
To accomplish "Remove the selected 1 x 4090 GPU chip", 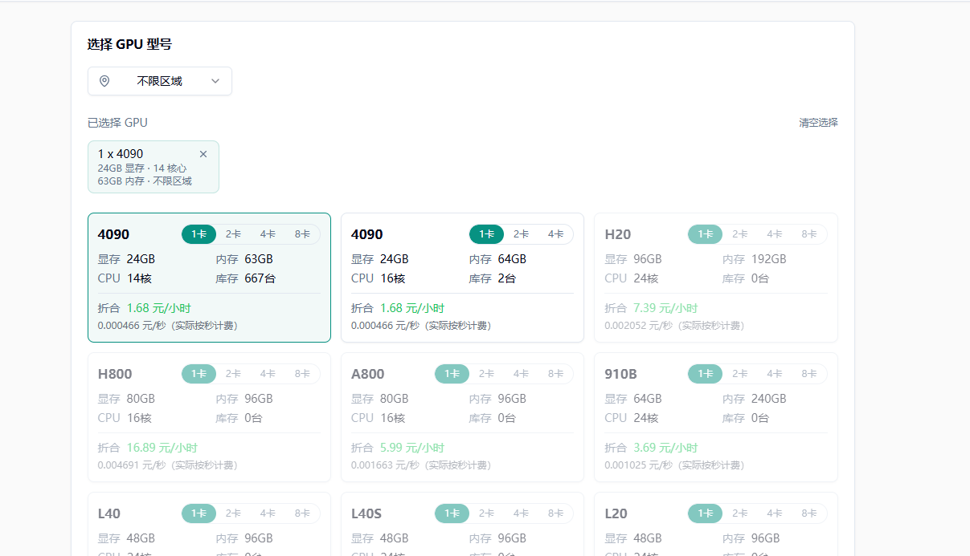I will (x=203, y=154).
